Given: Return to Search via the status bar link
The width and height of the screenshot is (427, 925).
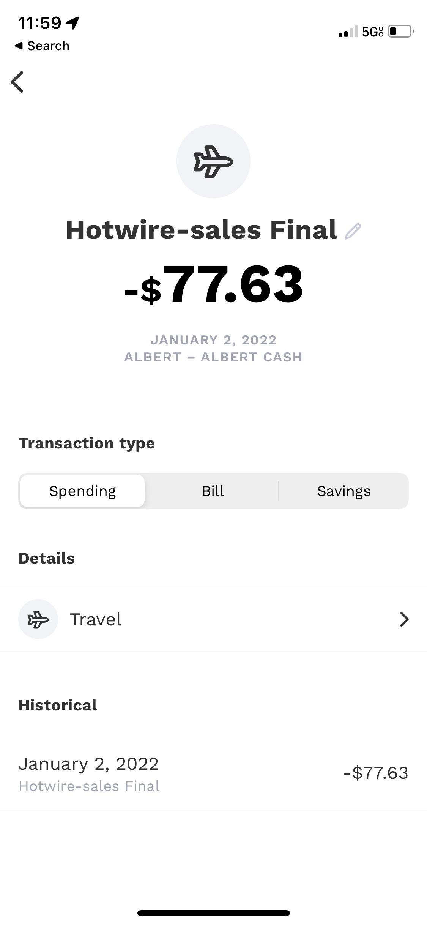Looking at the screenshot, I should pyautogui.click(x=42, y=46).
